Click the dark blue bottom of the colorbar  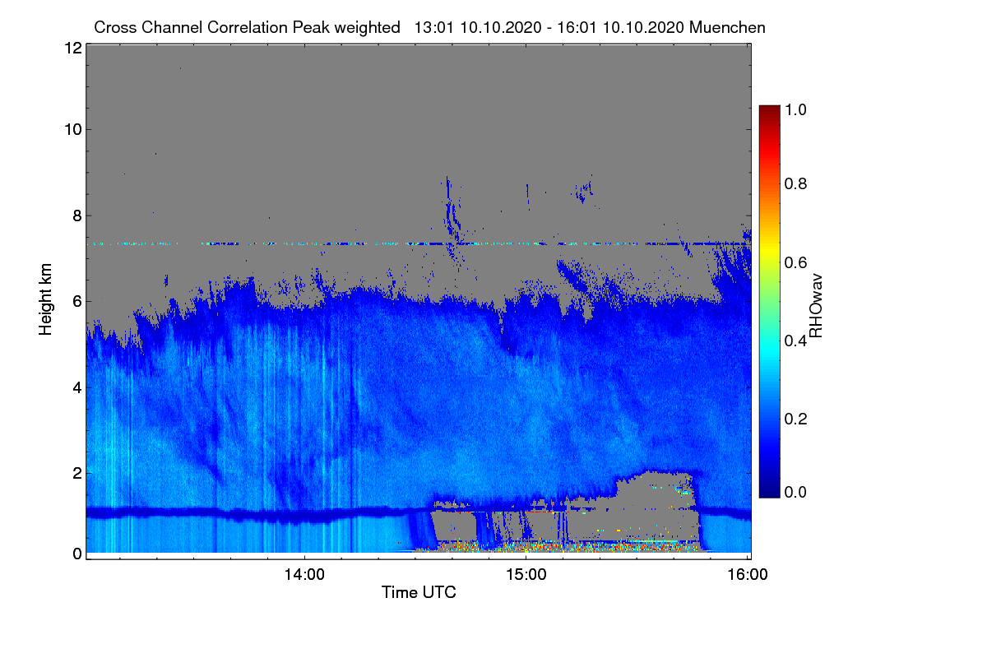pyautogui.click(x=769, y=491)
